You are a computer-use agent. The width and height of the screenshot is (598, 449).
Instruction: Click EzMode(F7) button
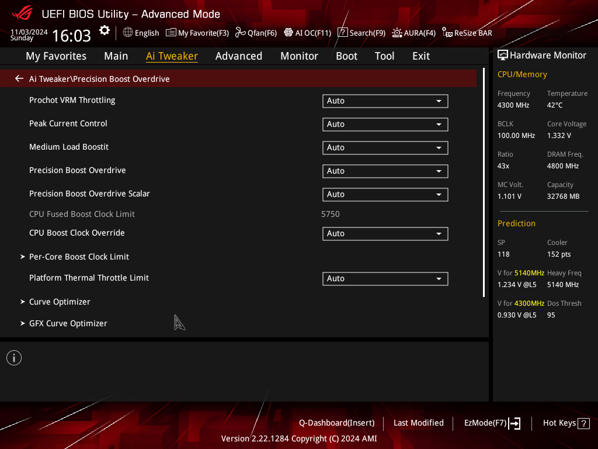click(492, 423)
